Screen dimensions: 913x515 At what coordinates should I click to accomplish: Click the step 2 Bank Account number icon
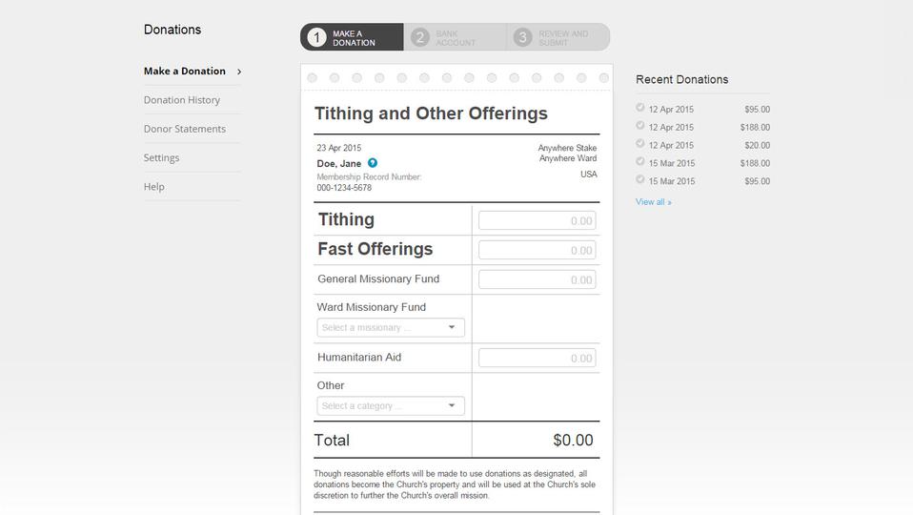coord(420,38)
